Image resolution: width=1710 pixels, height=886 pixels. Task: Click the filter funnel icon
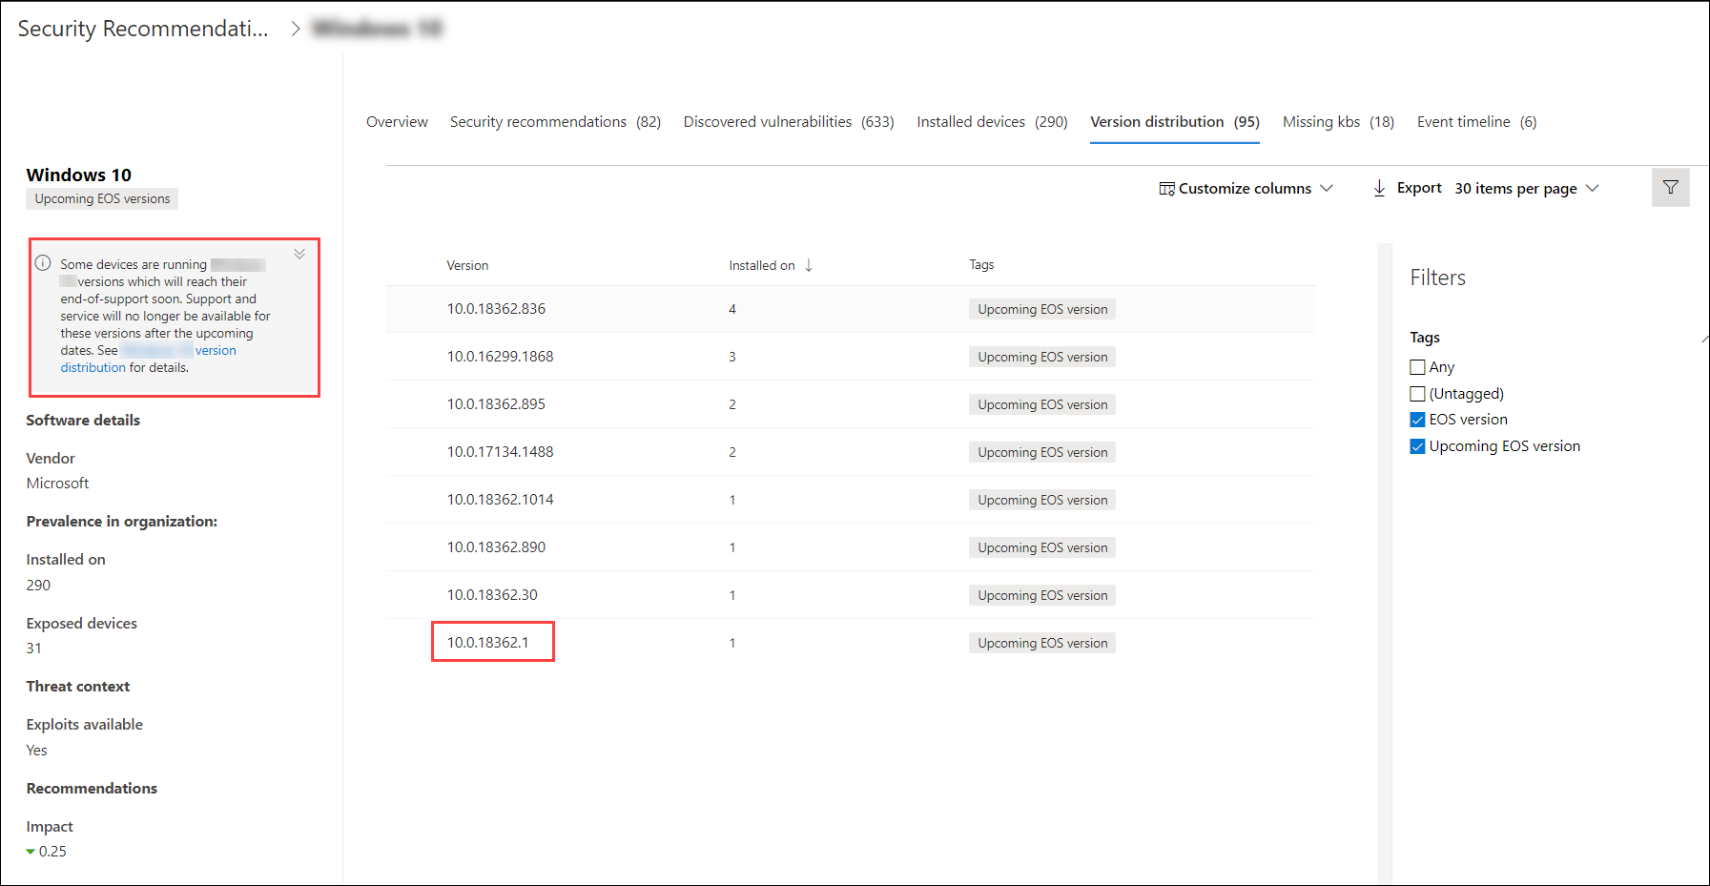(1670, 188)
